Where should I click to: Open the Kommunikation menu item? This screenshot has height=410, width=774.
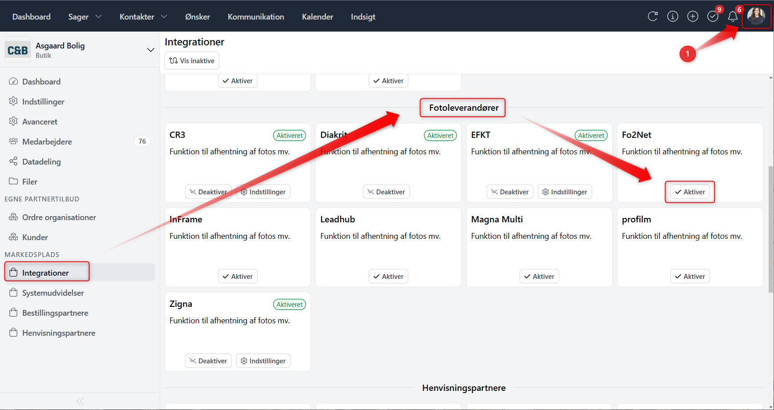pos(256,16)
